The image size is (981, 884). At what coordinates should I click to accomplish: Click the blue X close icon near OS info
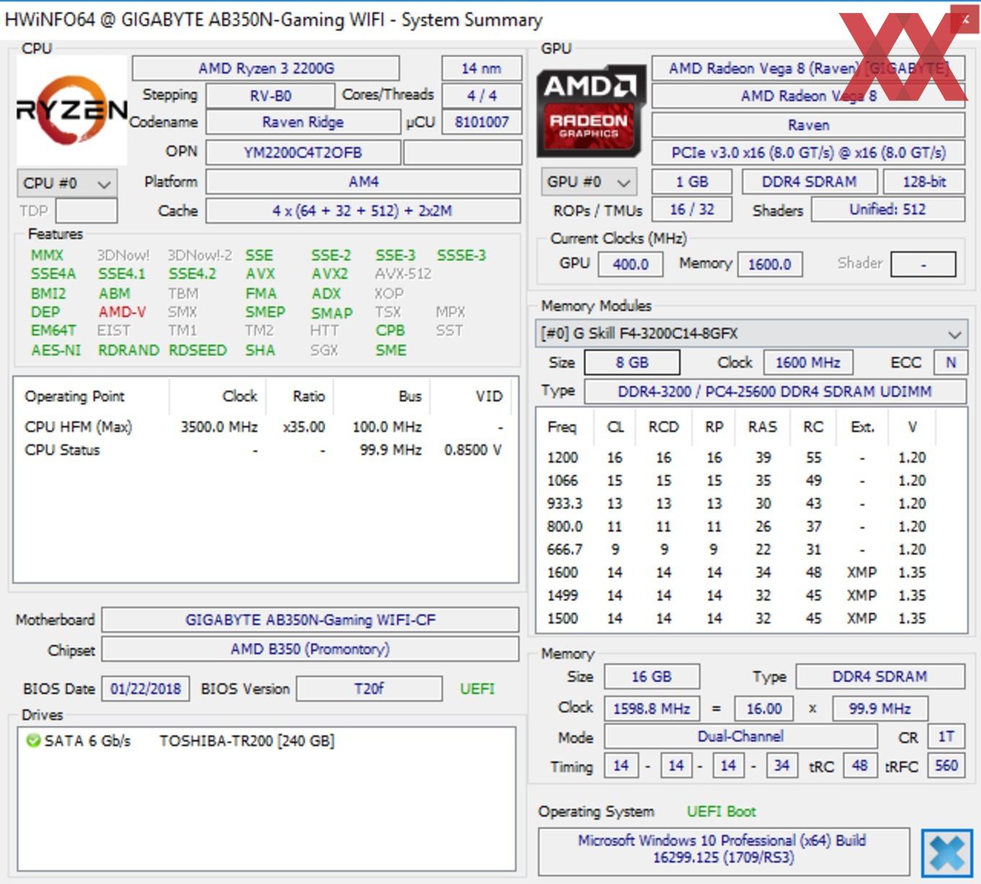pos(946,853)
